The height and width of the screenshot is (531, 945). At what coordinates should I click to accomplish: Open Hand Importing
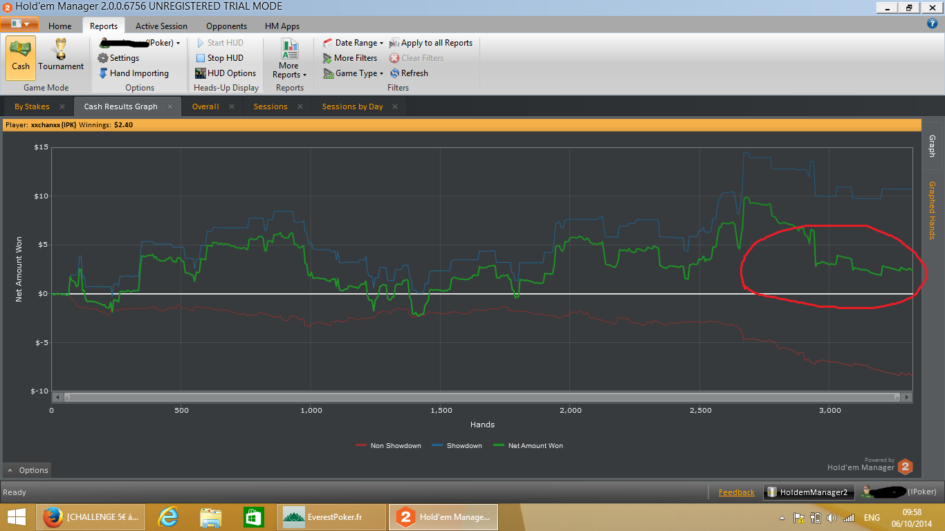pyautogui.click(x=133, y=73)
